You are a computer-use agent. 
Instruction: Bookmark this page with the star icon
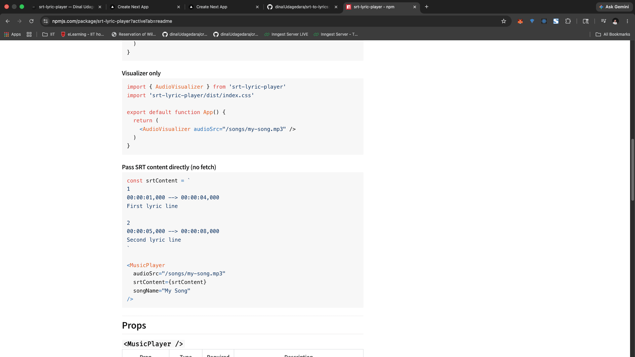coord(504,21)
